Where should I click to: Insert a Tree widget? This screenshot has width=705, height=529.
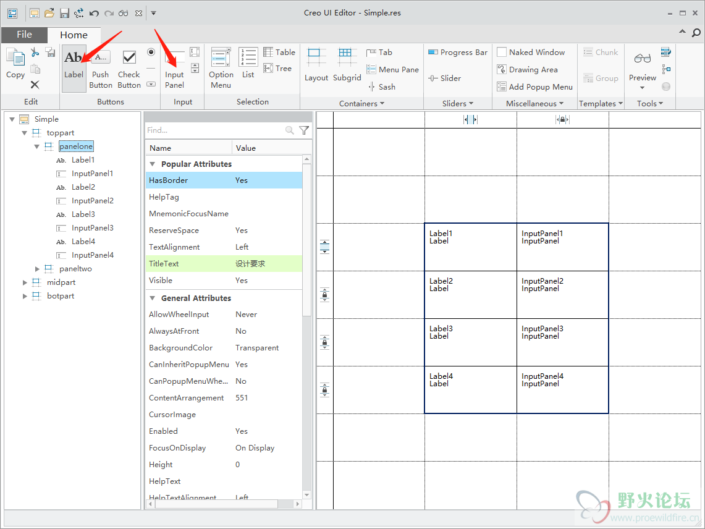click(x=277, y=69)
